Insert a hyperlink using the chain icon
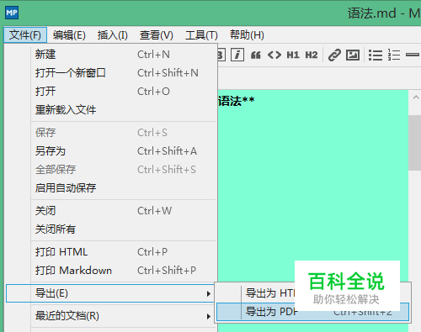 (334, 55)
